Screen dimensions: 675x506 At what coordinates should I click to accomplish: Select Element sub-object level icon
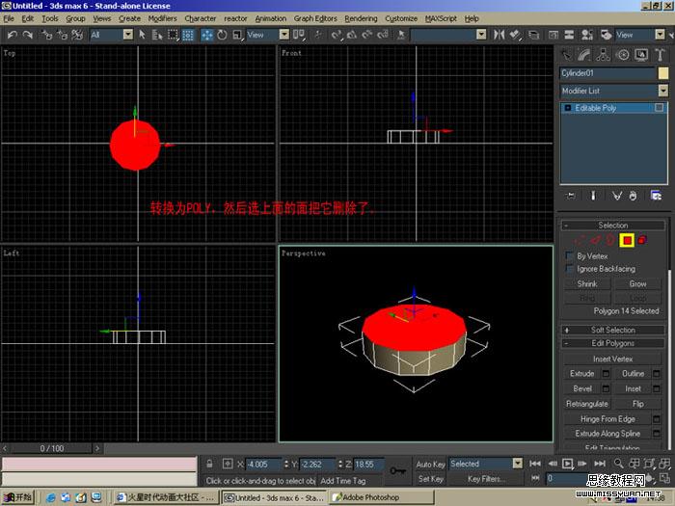coord(642,240)
